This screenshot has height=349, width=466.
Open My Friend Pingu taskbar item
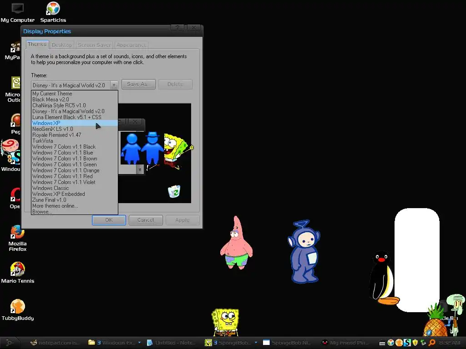click(346, 343)
